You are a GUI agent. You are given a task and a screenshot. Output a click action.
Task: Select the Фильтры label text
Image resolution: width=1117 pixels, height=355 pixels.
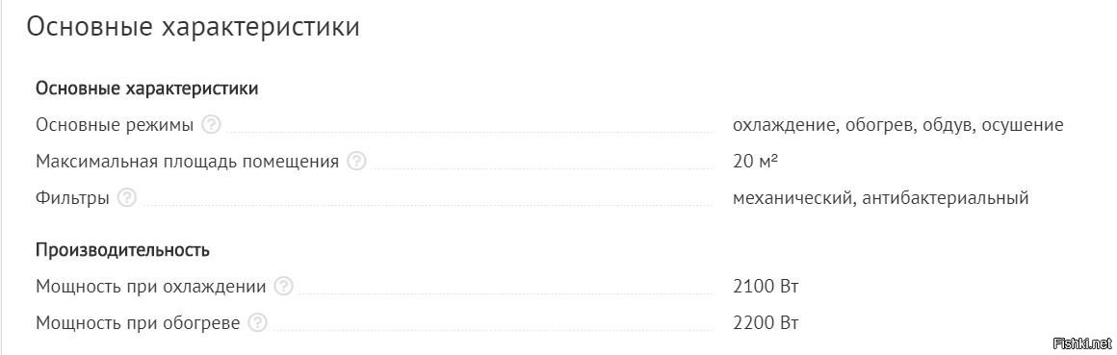[72, 198]
